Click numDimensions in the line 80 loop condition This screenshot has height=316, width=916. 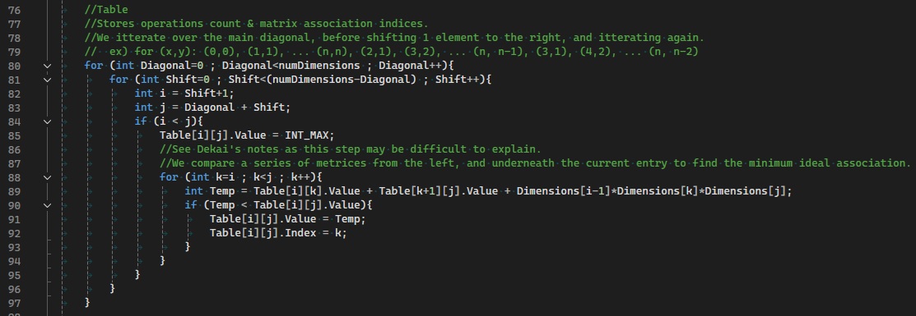[324, 66]
